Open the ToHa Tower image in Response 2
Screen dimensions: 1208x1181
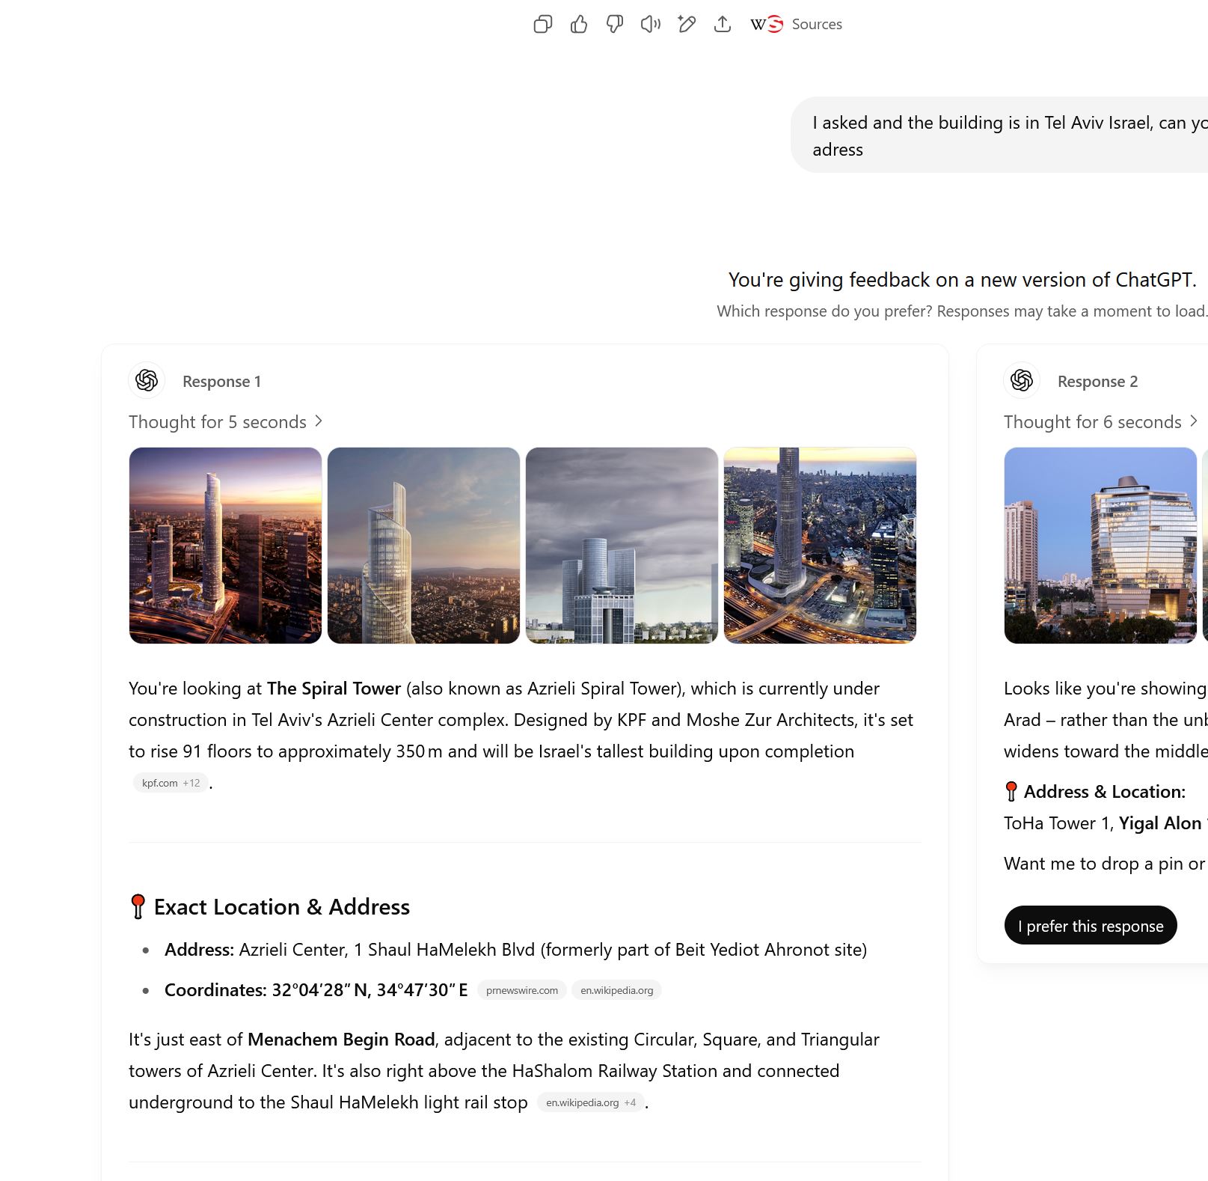[x=1100, y=546]
